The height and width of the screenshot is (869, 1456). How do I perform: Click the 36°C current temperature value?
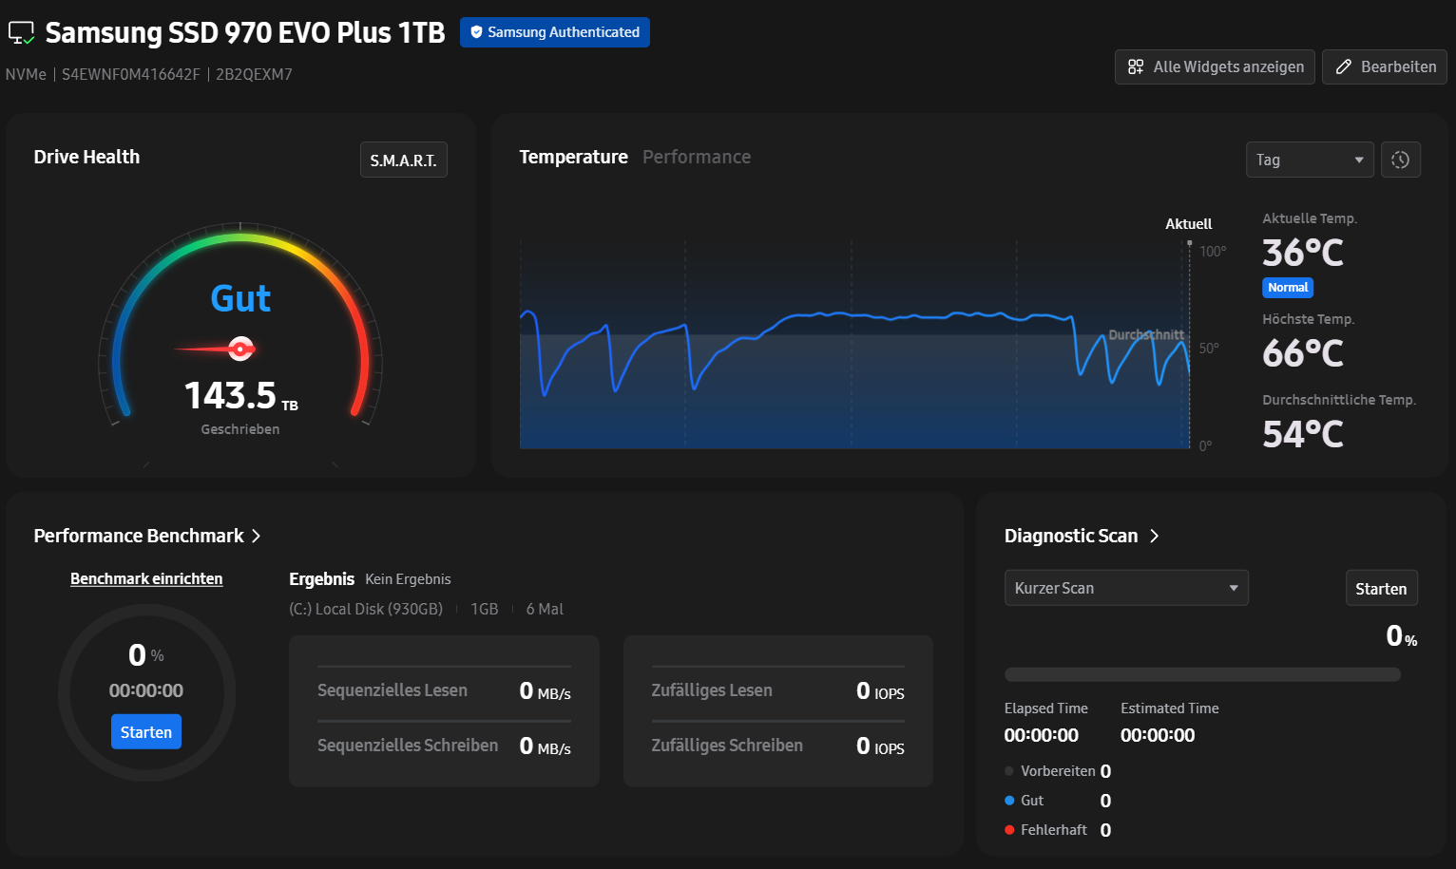[1302, 253]
